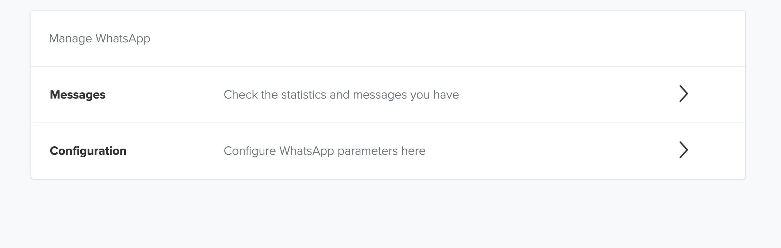
Task: Click the word 'WhatsApp' in the card title
Action: [123, 39]
